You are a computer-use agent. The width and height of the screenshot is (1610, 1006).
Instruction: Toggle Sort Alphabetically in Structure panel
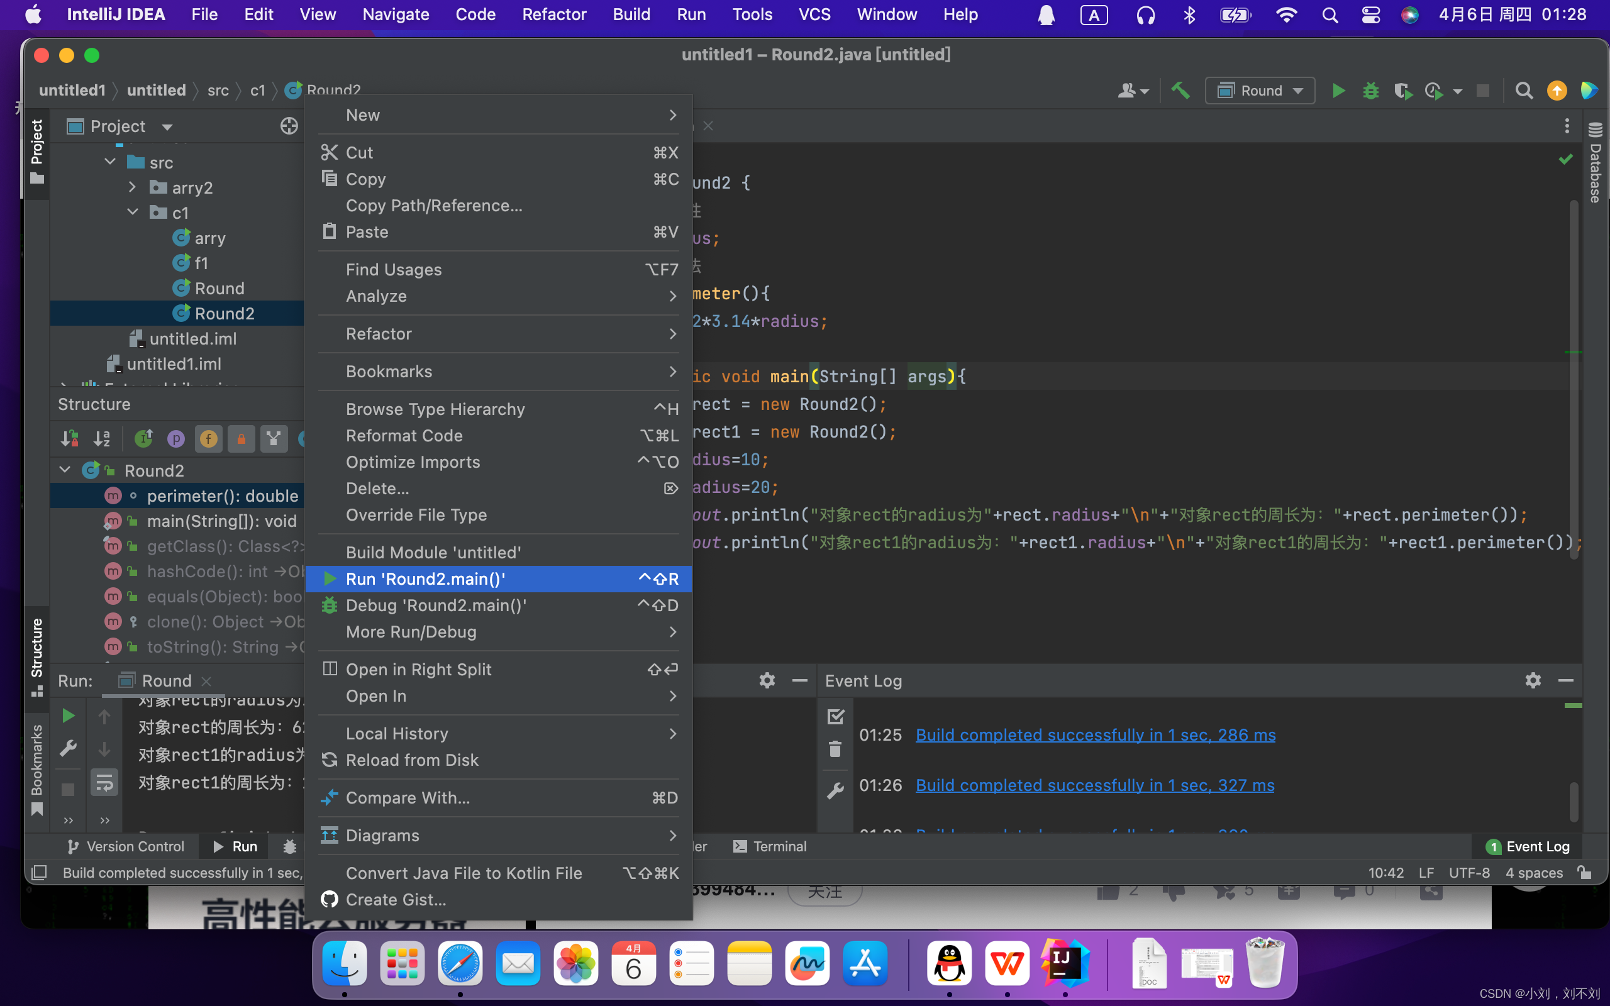[x=102, y=438]
